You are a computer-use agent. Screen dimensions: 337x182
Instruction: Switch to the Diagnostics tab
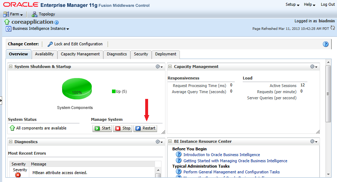(x=117, y=54)
